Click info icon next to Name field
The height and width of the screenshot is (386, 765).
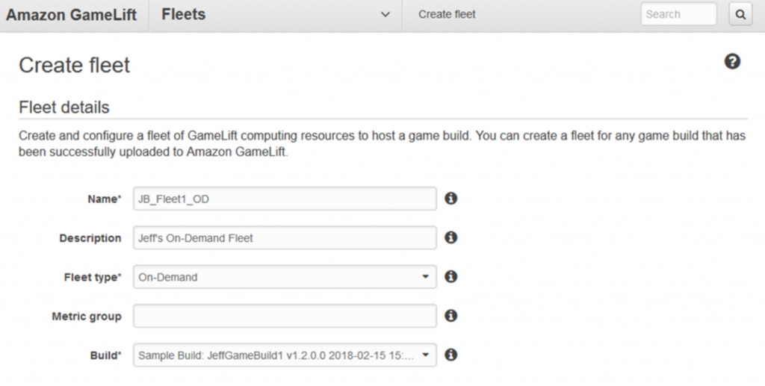tap(450, 199)
